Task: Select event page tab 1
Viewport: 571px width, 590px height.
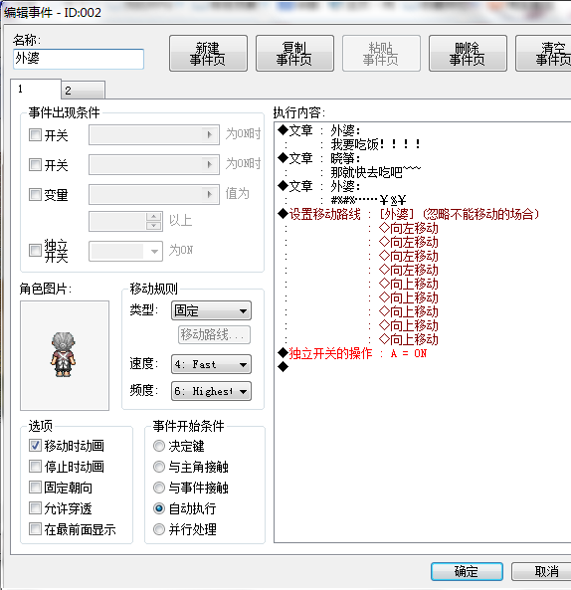Action: click(36, 90)
